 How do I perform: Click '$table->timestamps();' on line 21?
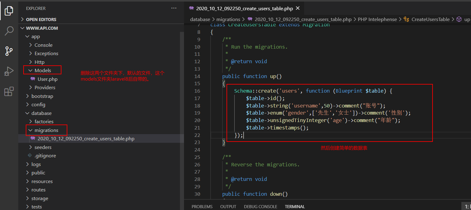tap(277, 128)
